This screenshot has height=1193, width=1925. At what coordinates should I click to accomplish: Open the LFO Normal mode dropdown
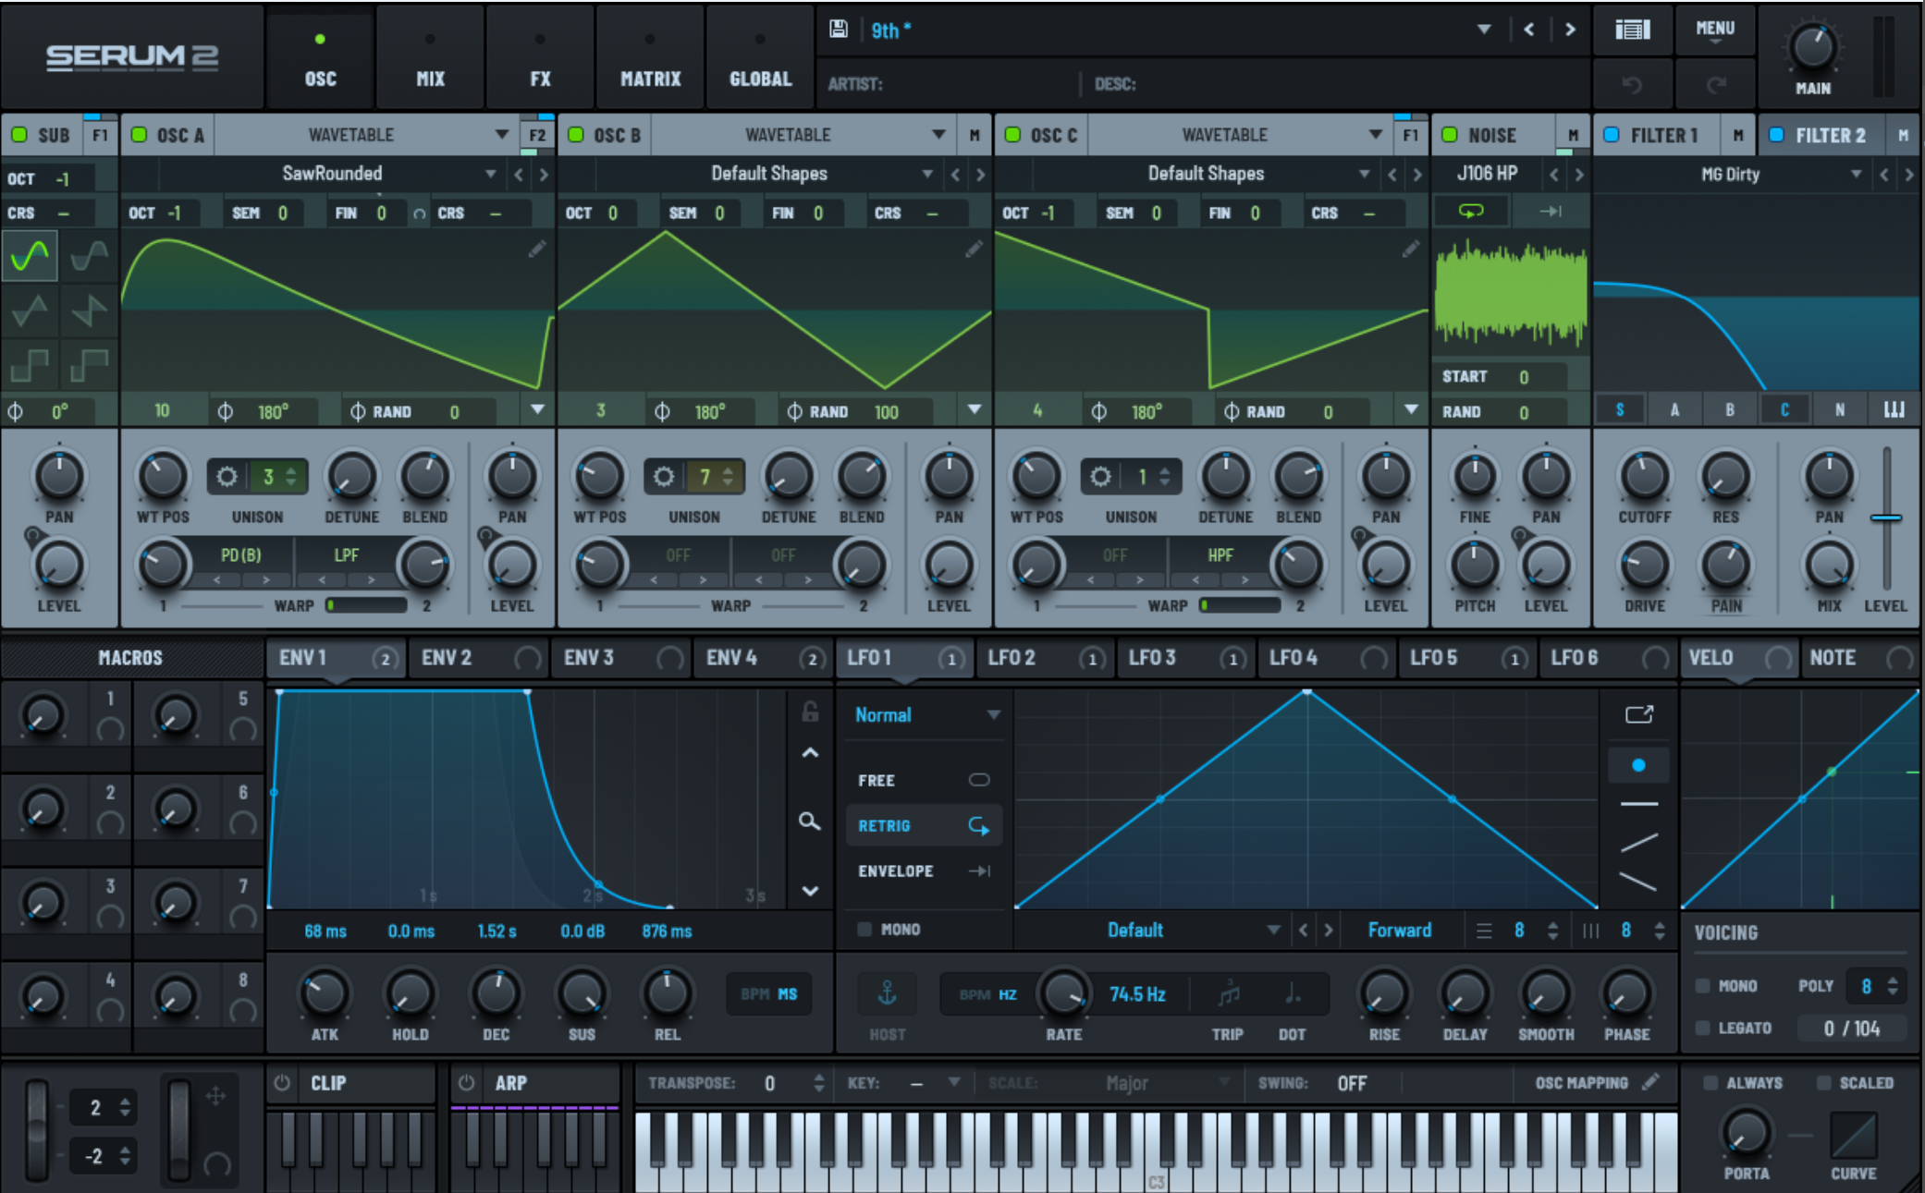point(993,714)
